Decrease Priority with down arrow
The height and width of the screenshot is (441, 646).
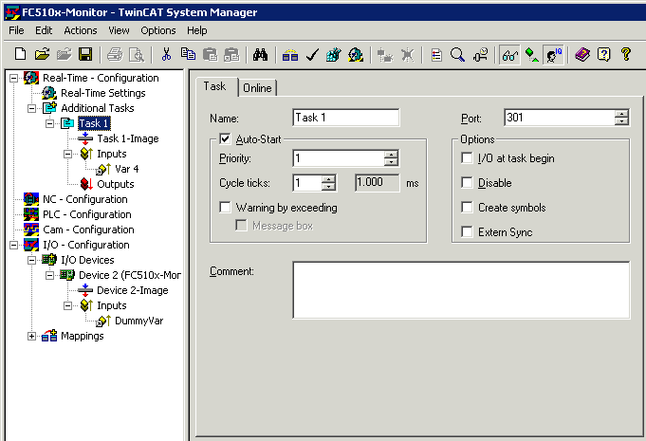[x=391, y=162]
